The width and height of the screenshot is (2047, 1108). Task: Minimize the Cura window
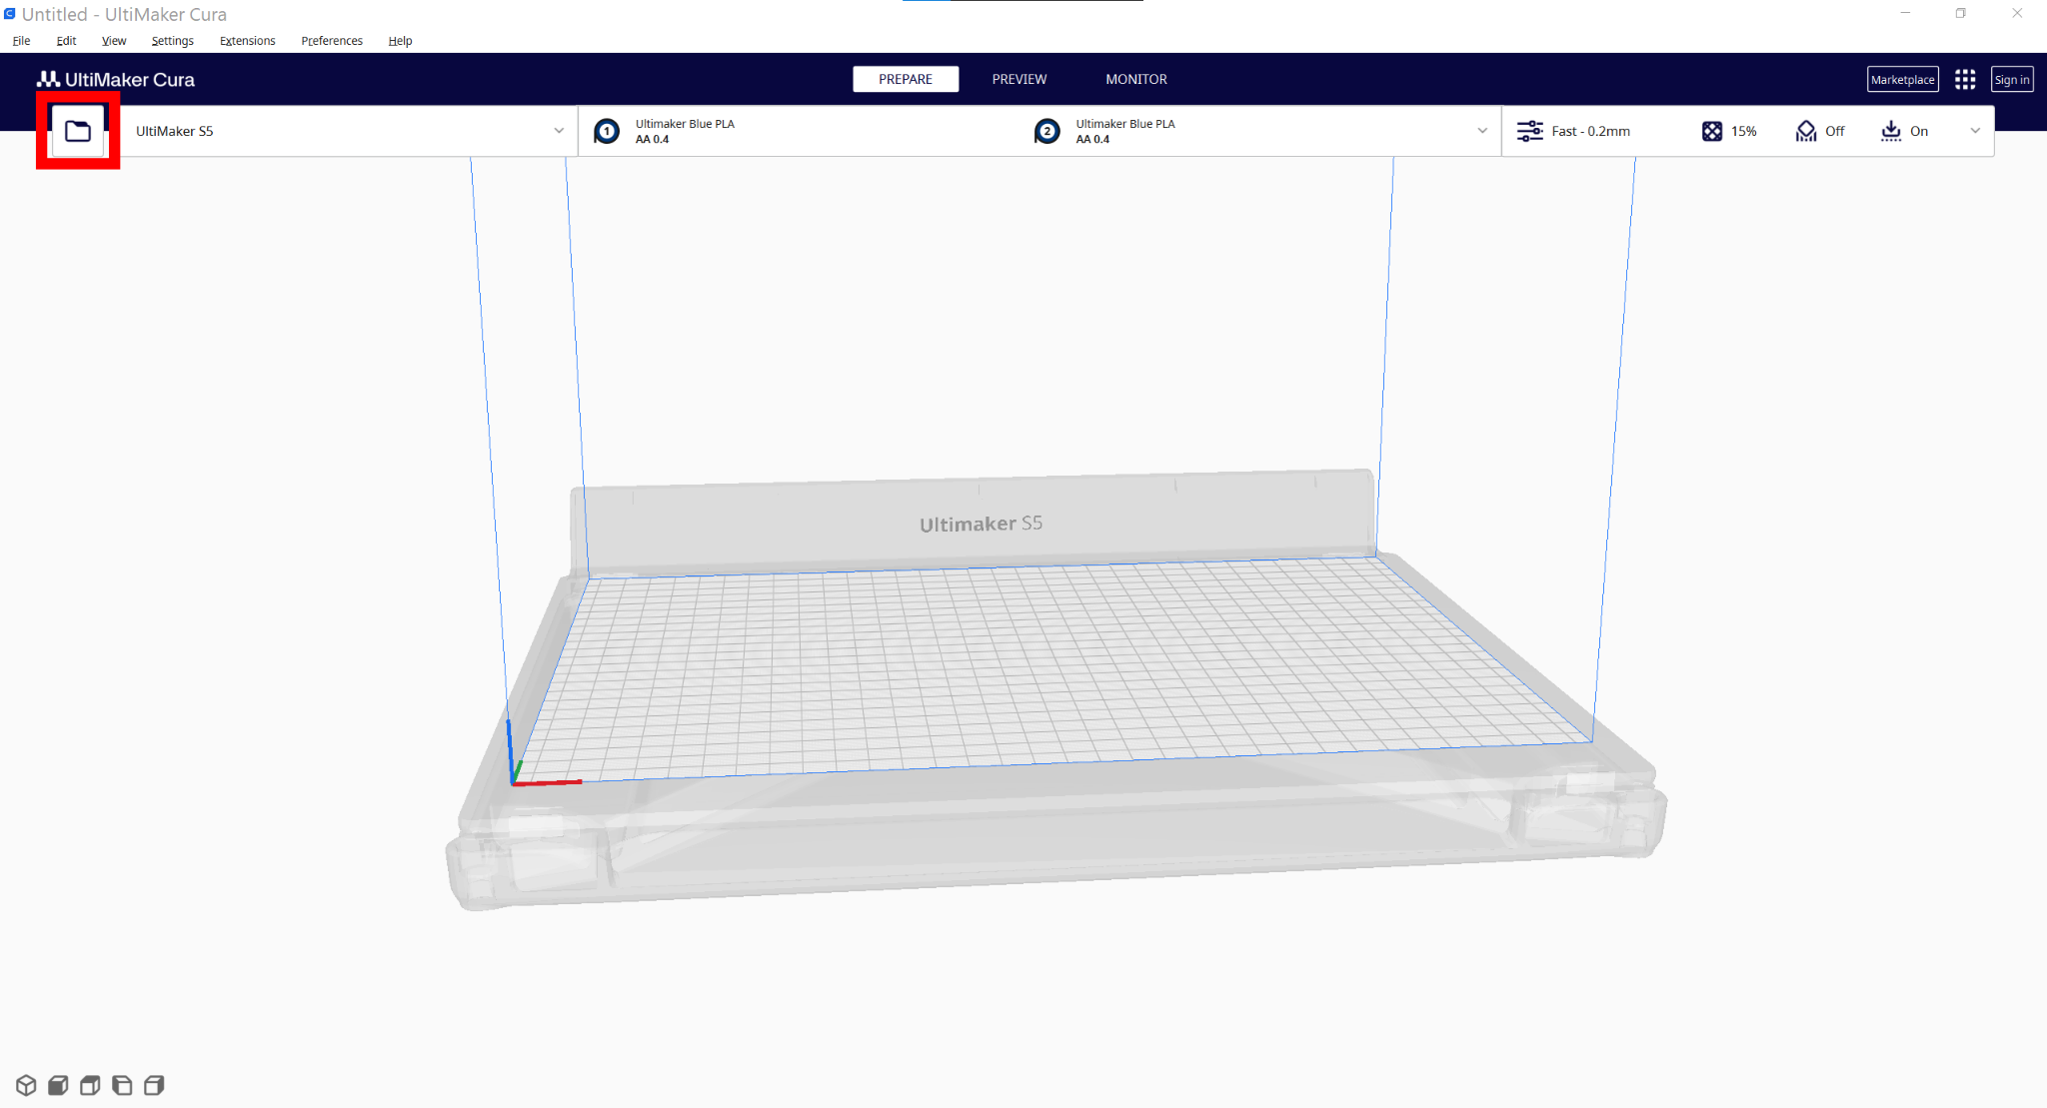[x=1905, y=14]
